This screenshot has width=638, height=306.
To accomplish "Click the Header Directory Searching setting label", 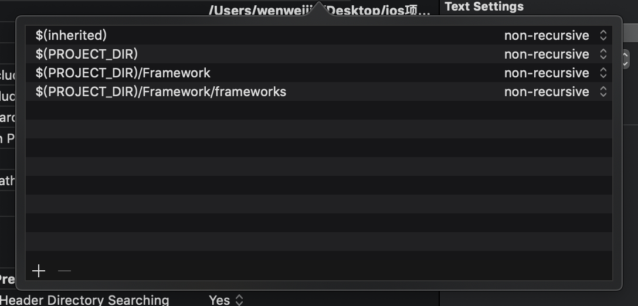I will coord(84,300).
